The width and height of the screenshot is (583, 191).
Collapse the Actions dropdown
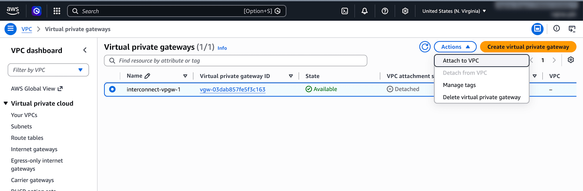455,47
